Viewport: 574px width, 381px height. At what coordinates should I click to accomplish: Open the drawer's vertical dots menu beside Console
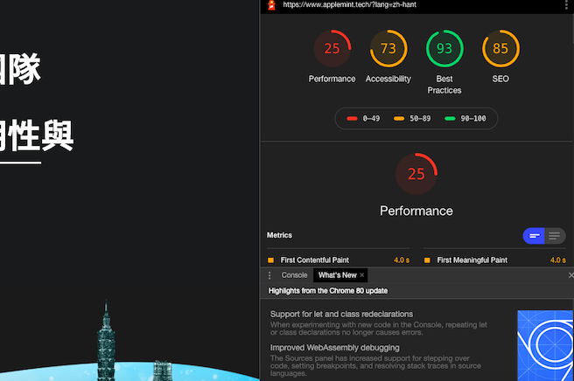click(269, 275)
